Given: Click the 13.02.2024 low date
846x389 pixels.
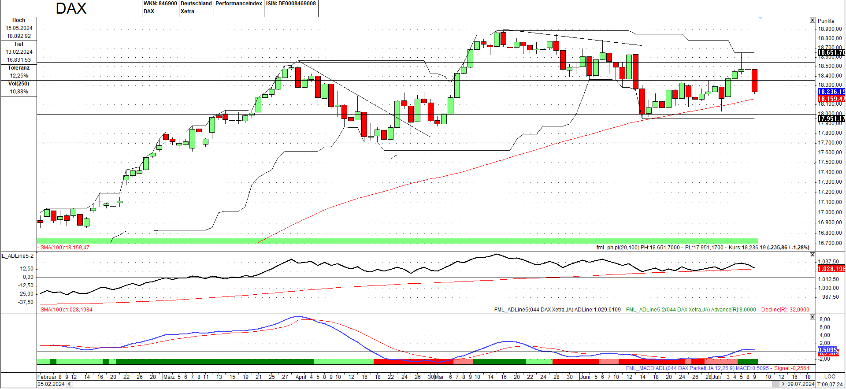Looking at the screenshot, I should [x=19, y=52].
